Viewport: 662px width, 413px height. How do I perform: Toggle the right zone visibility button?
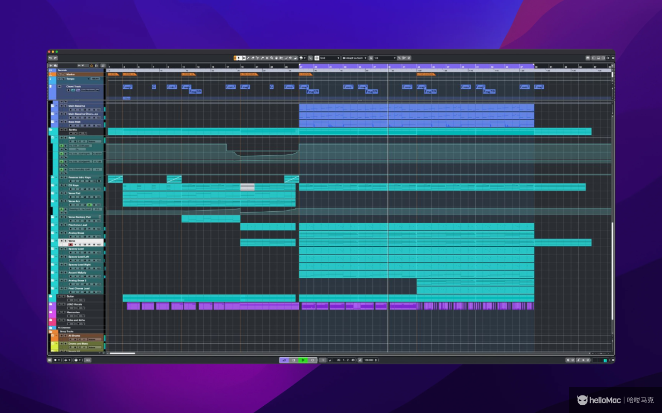pos(603,58)
